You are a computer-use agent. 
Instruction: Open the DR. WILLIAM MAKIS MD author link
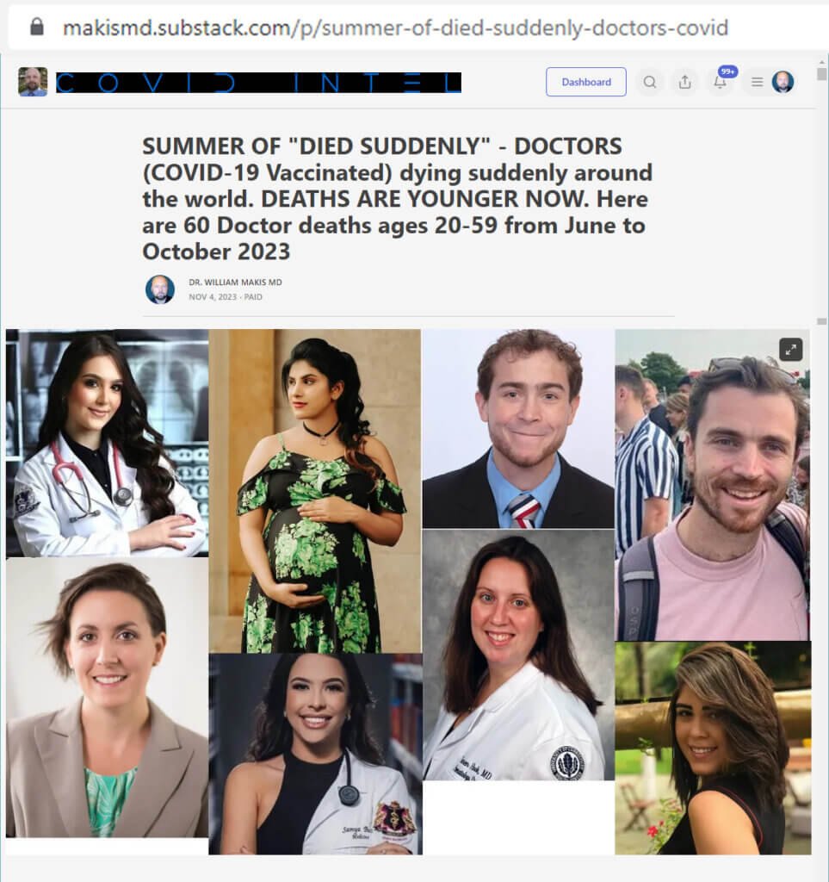coord(236,282)
